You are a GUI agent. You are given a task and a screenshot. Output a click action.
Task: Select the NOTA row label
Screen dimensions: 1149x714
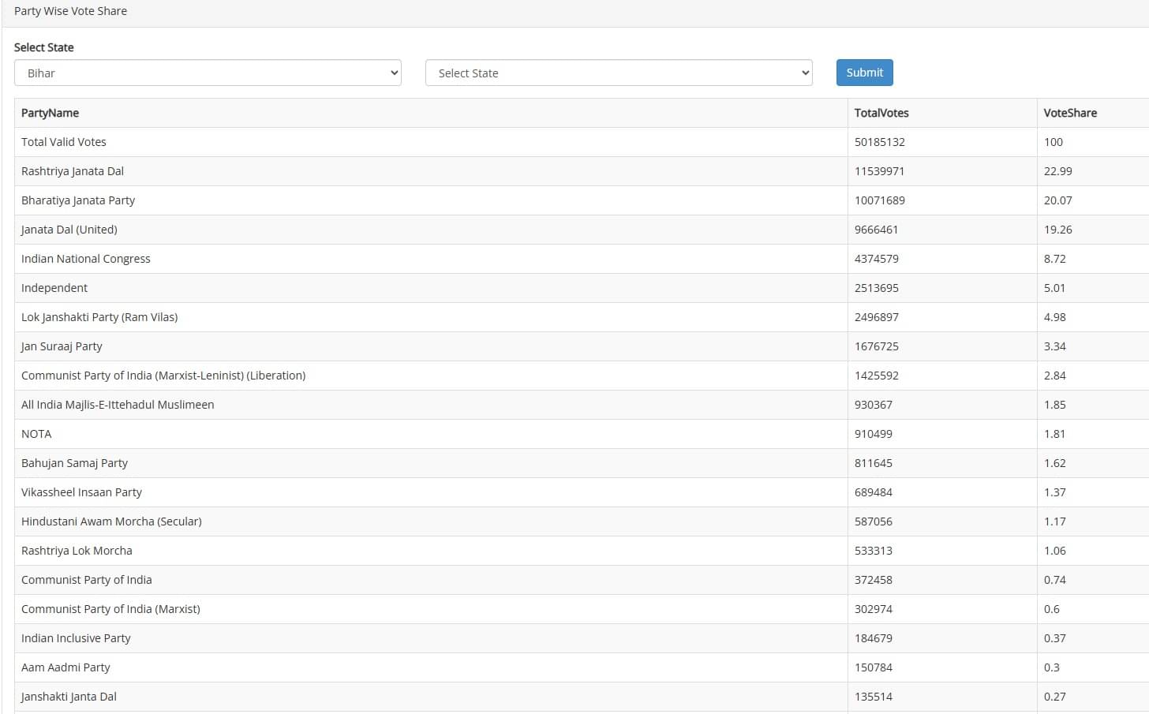pos(36,434)
